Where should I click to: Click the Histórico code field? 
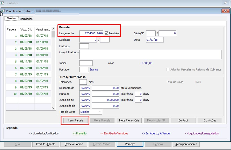[x=84, y=46]
